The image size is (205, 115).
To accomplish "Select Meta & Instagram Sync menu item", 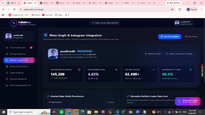I will point(19,60).
